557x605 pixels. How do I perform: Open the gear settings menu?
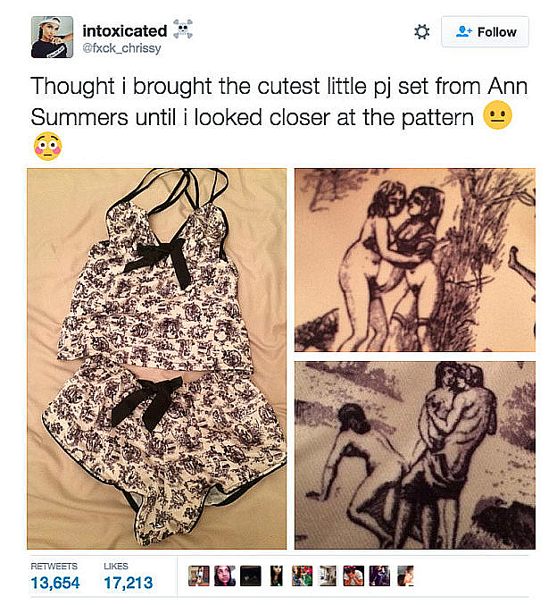point(422,32)
